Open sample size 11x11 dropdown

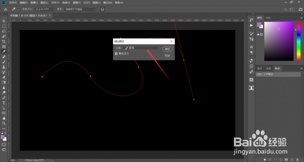tap(44, 9)
